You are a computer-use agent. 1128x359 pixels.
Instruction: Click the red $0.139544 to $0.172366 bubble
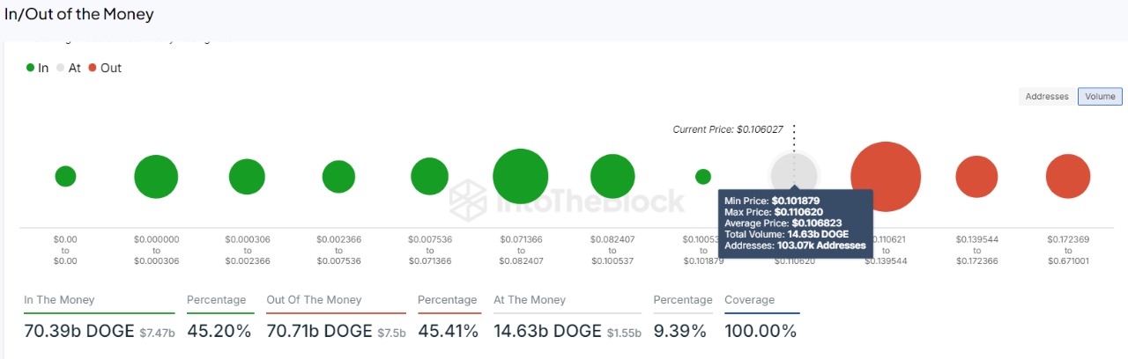976,176
